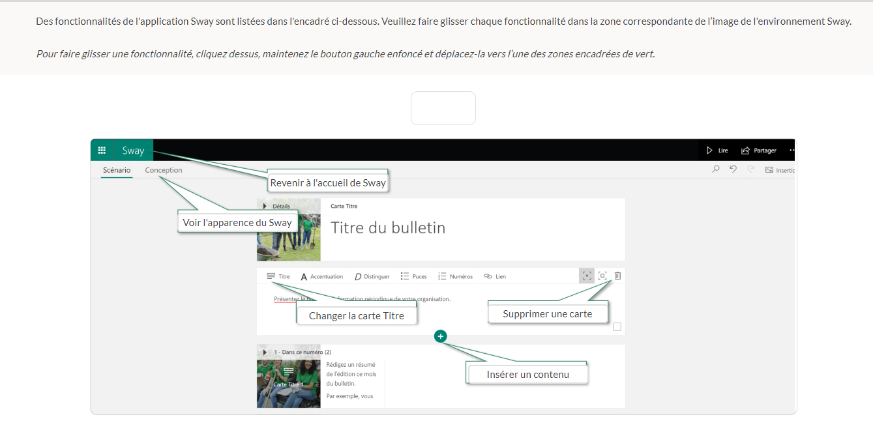Apply Puces bullet list formatting
Screen dimensions: 873x432
(x=413, y=276)
